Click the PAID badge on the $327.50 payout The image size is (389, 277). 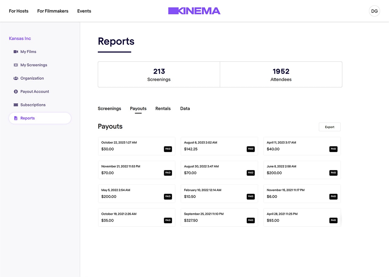tap(251, 220)
